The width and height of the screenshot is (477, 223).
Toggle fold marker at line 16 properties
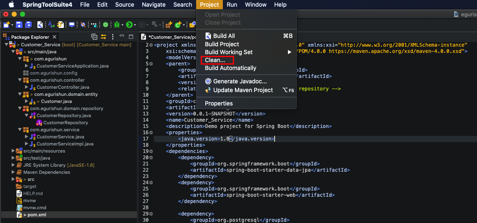coord(151,133)
